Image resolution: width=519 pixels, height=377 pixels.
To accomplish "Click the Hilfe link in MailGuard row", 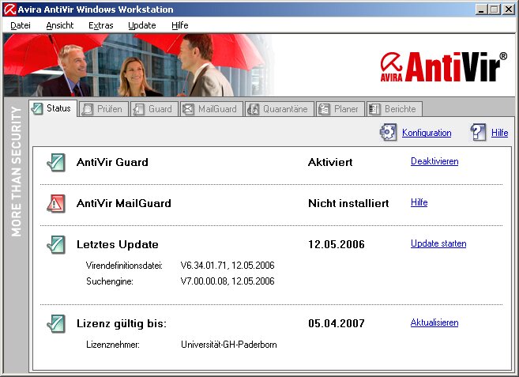I will pyautogui.click(x=419, y=202).
